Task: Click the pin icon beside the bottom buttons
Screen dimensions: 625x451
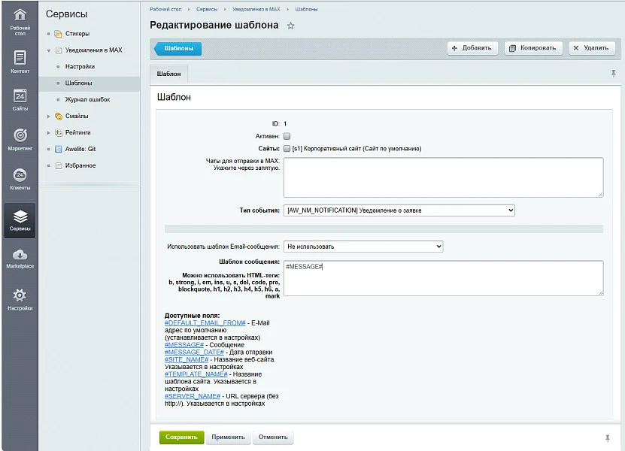Action: (608, 438)
